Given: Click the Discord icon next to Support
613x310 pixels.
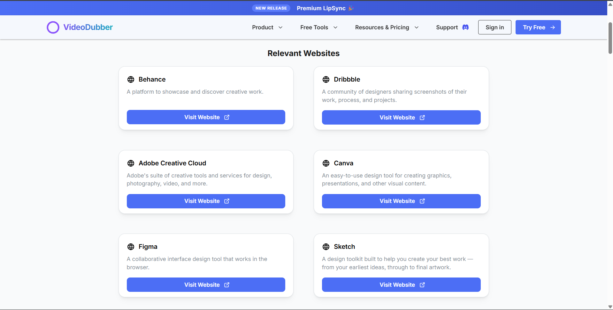Looking at the screenshot, I should pyautogui.click(x=465, y=27).
